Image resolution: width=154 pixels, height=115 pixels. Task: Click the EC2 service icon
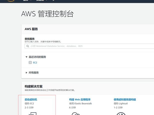point(30,62)
